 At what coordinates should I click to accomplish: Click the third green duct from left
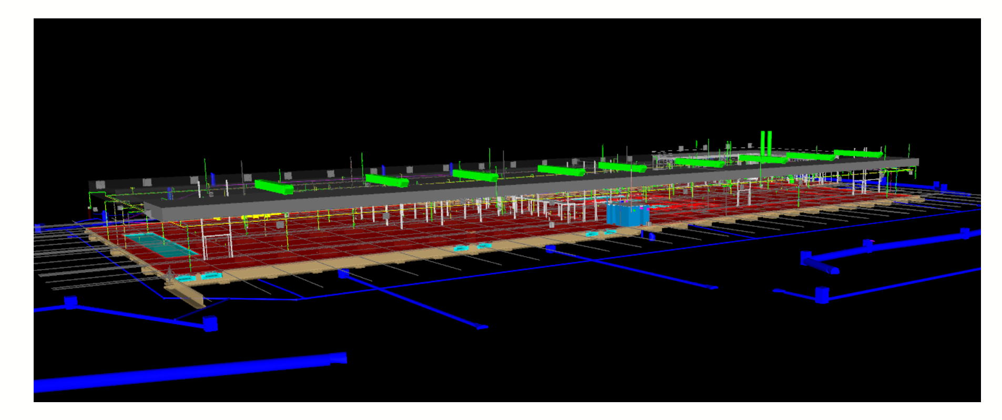474,175
